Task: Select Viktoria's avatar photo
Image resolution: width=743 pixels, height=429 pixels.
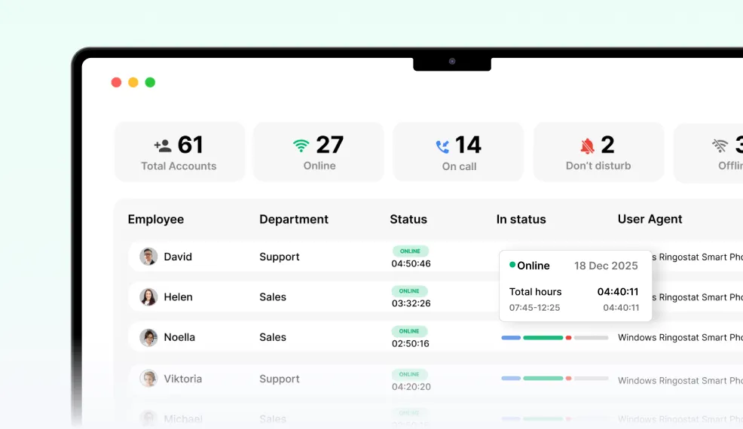Action: point(148,379)
